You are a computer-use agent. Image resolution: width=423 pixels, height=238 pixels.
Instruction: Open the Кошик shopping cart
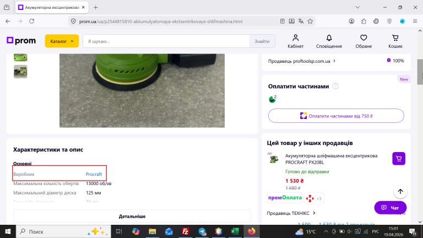point(395,41)
